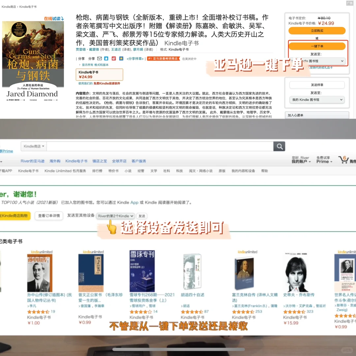The image size is (356, 356).
Task: Click the 在美洲史中 category link
Action: (x=189, y=59)
